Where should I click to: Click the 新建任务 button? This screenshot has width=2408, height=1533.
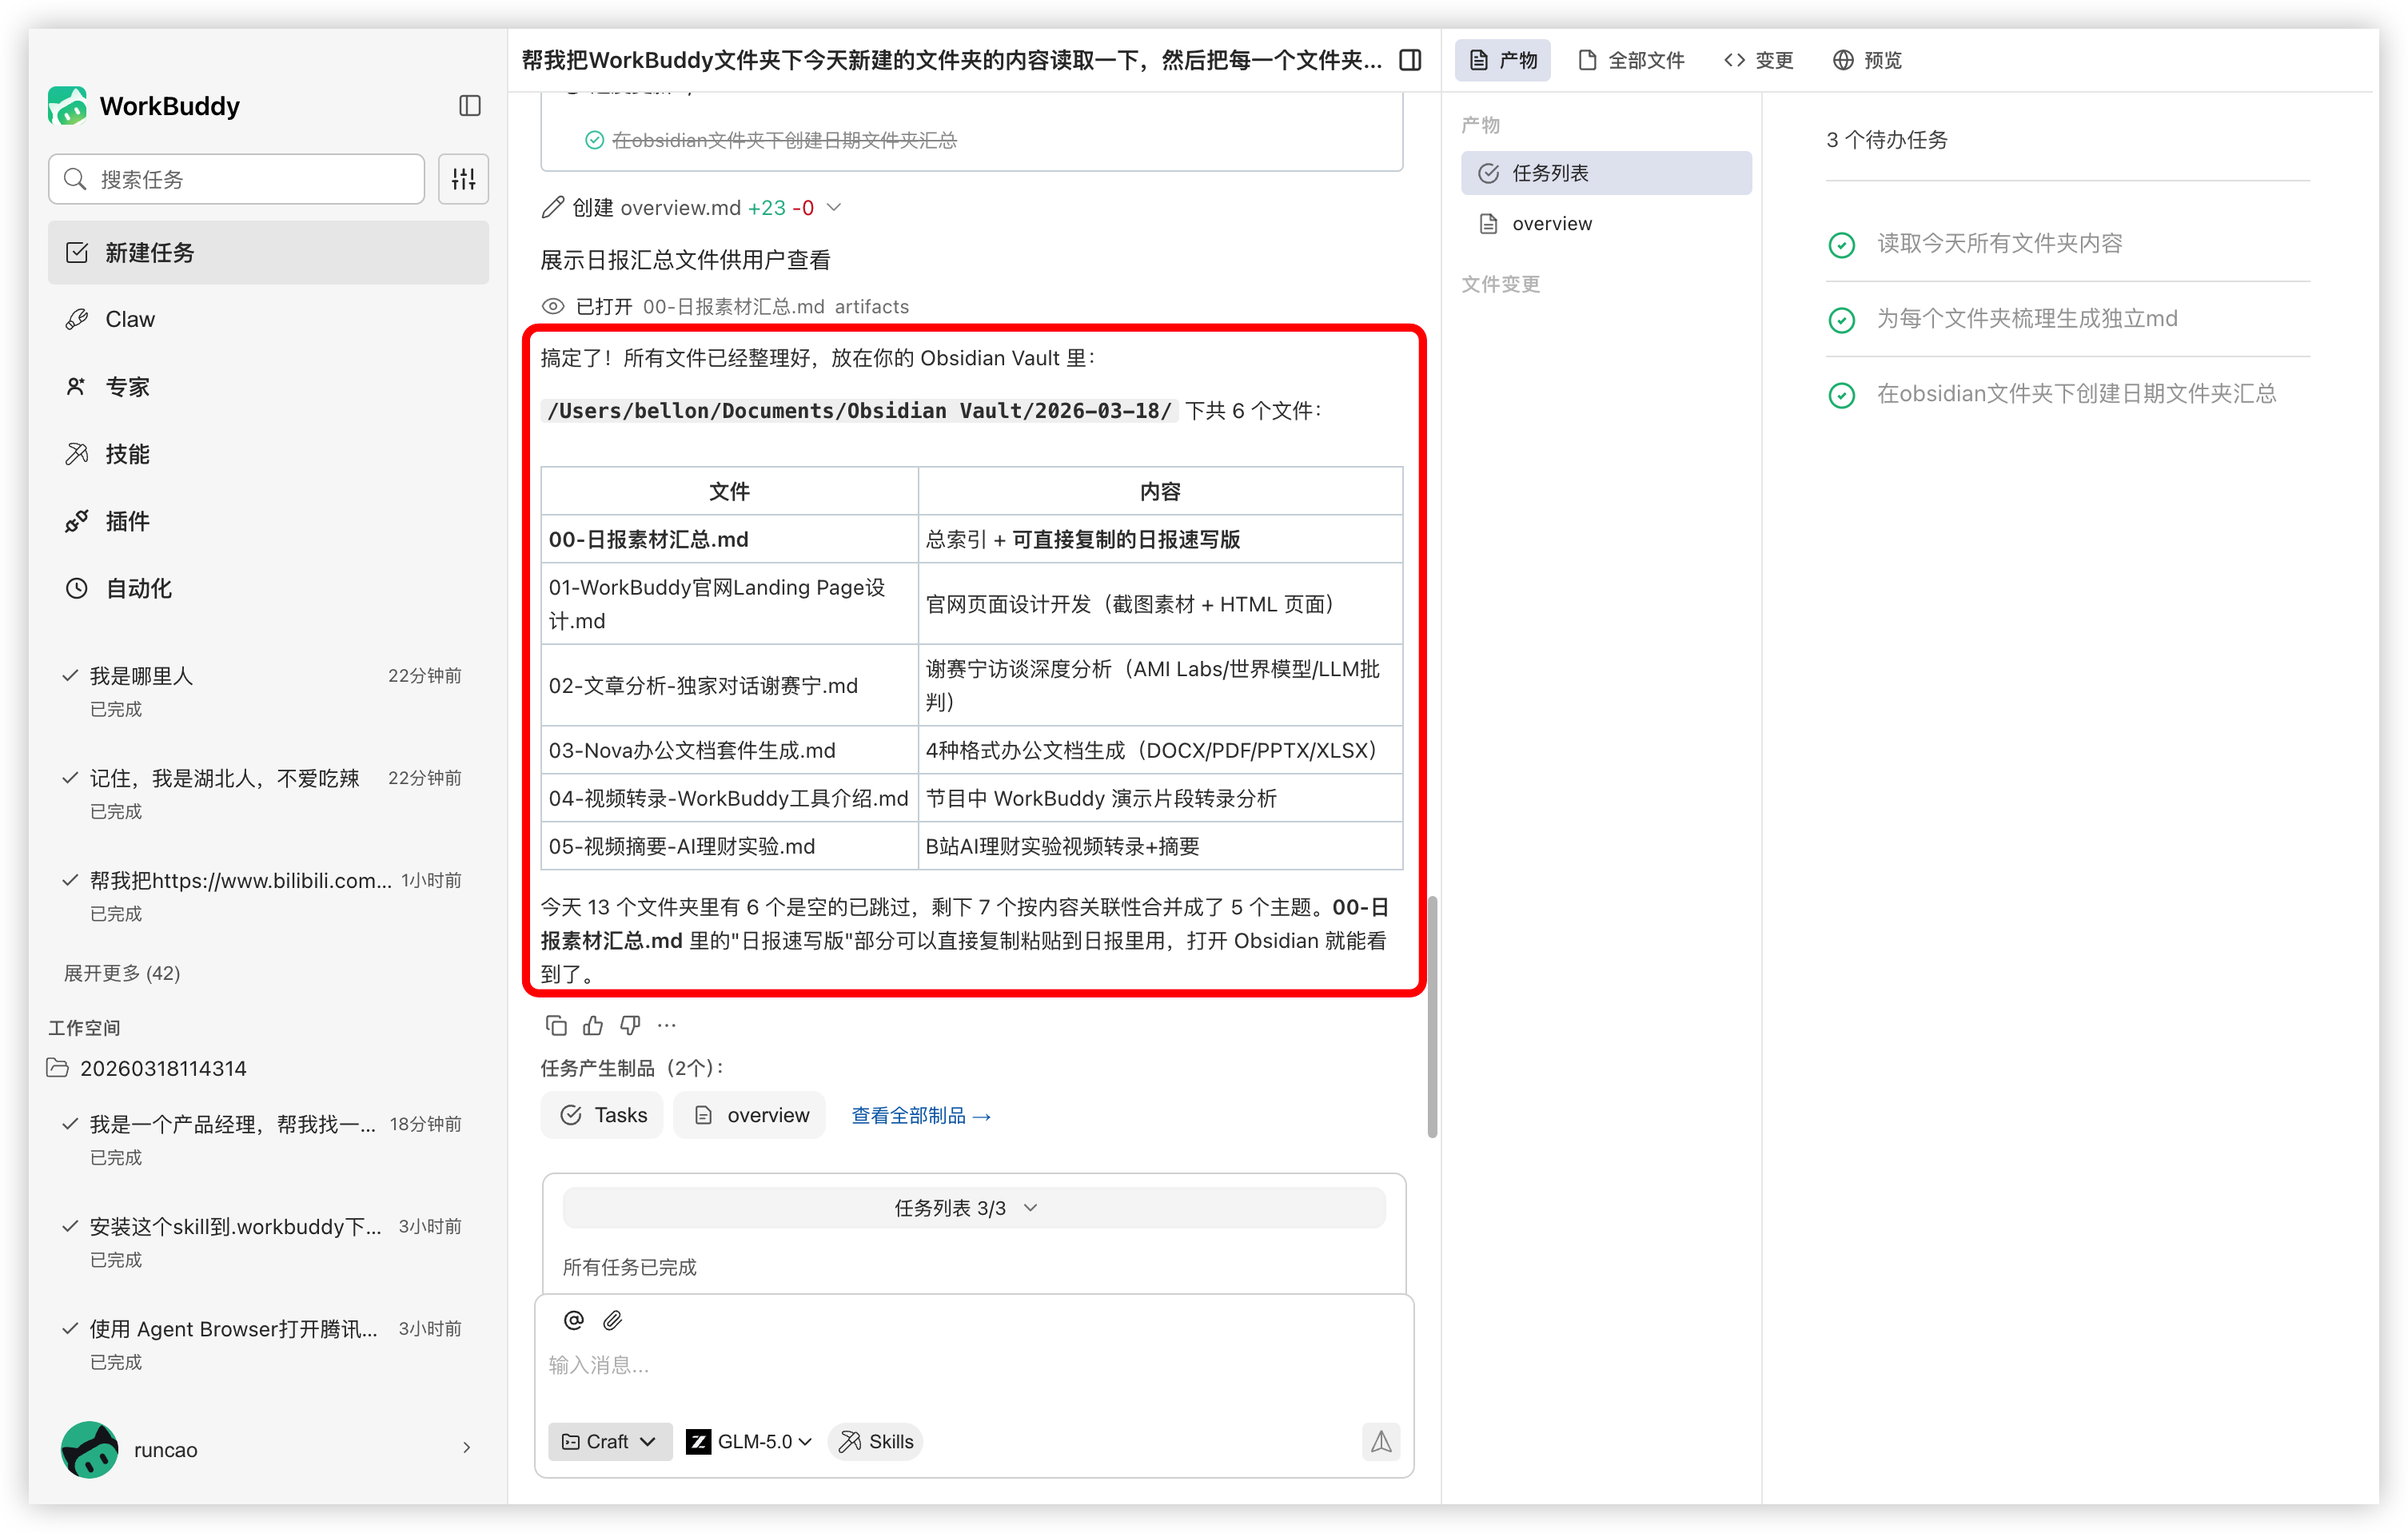268,253
